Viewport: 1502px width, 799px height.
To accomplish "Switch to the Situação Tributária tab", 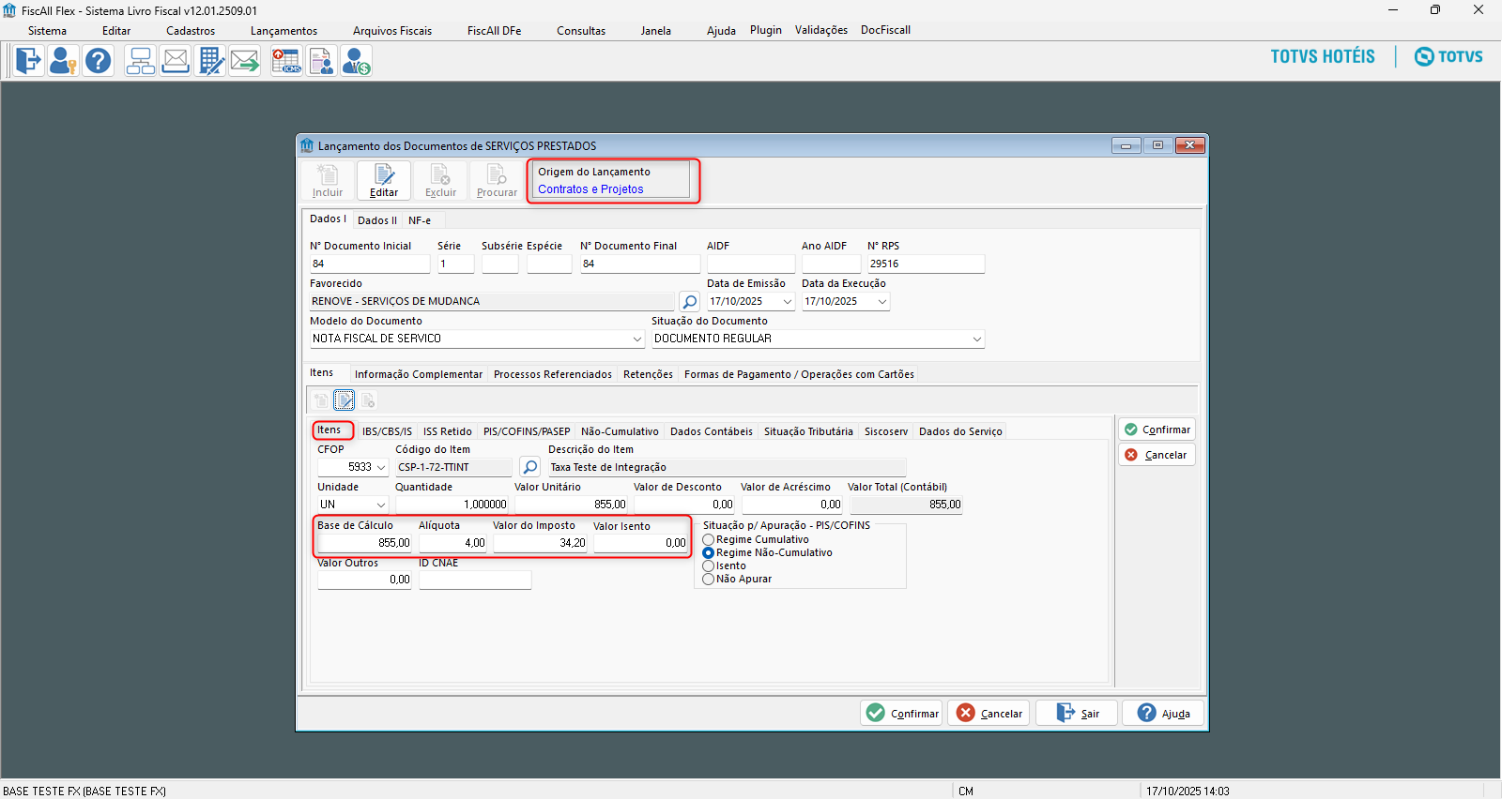I will pyautogui.click(x=808, y=431).
